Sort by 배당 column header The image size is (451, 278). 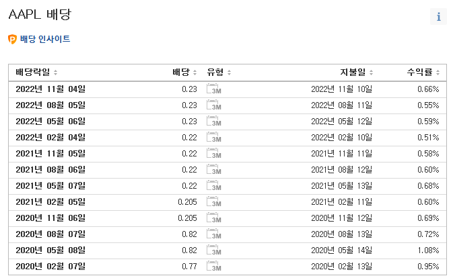(184, 73)
